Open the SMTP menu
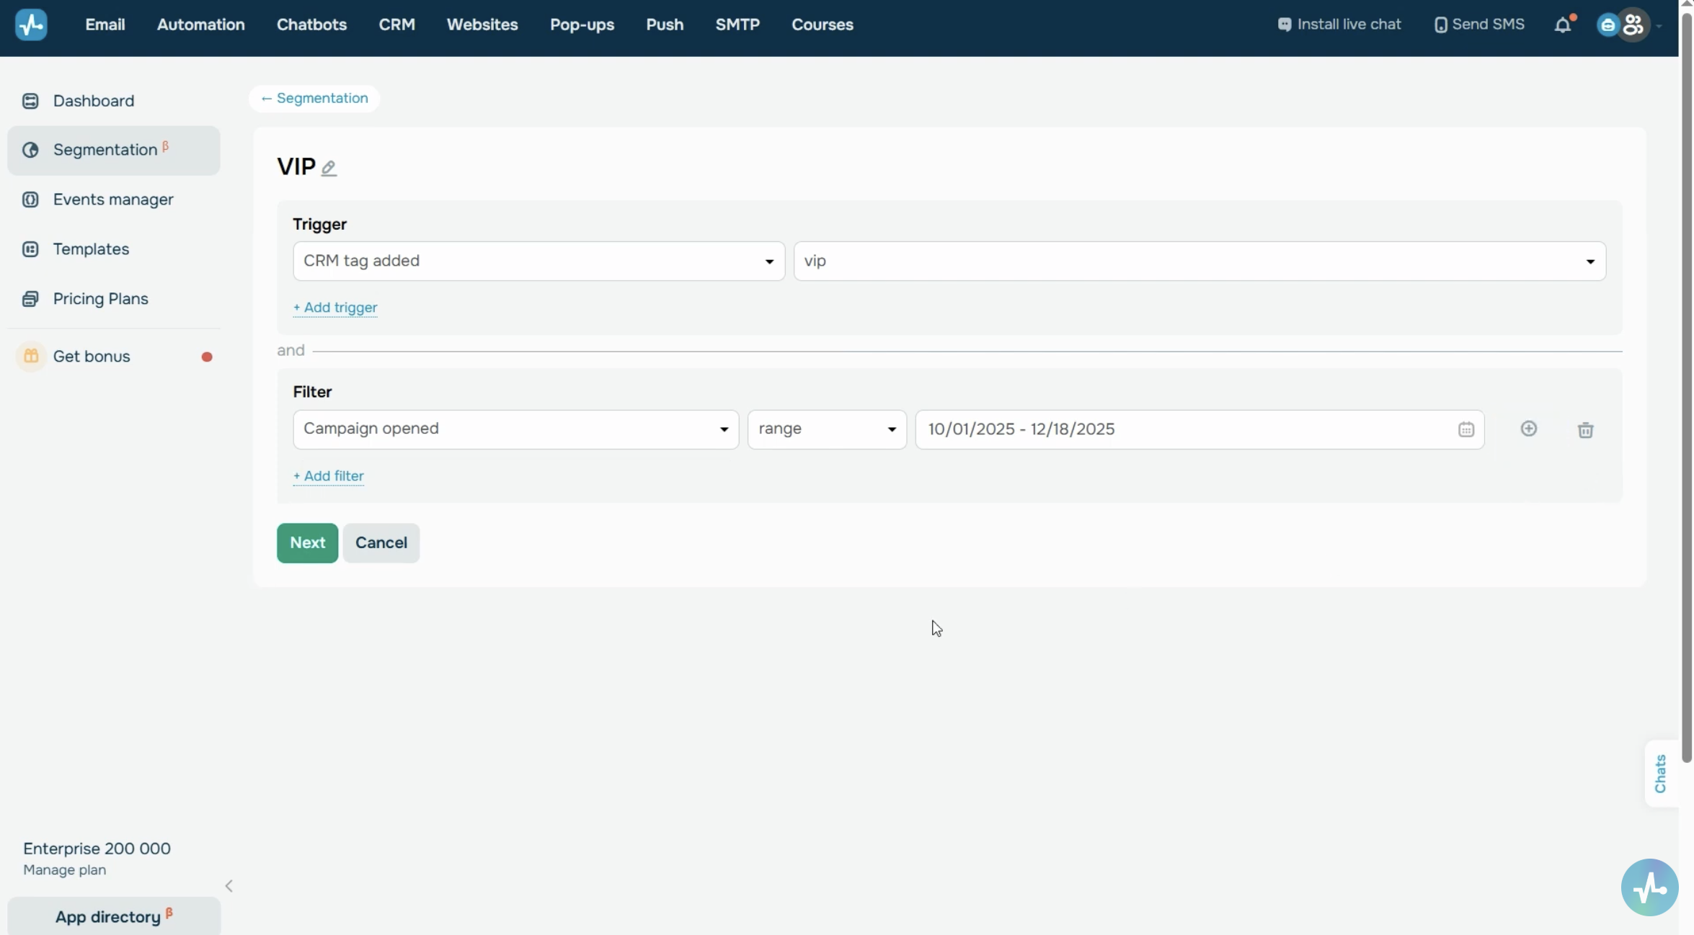This screenshot has width=1694, height=935. [x=737, y=24]
